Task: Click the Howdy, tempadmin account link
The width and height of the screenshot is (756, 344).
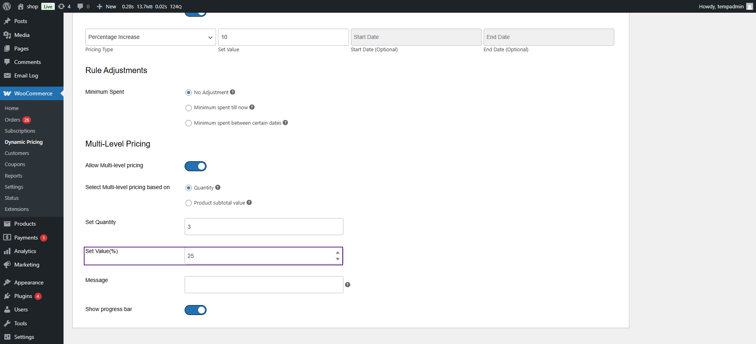Action: (x=721, y=6)
